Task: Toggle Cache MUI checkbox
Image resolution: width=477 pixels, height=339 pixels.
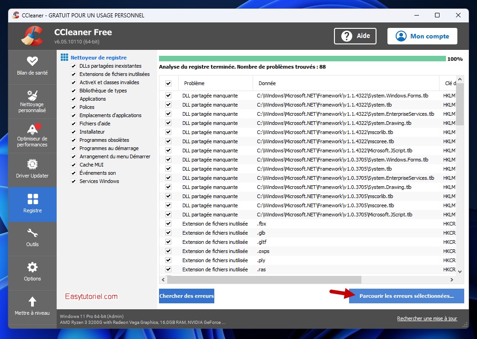Action: point(73,165)
